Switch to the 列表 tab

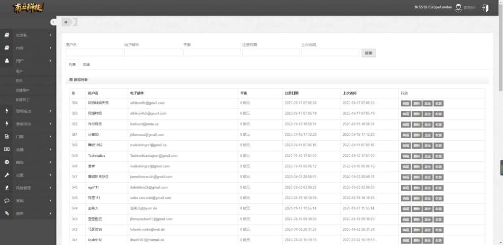coord(72,64)
